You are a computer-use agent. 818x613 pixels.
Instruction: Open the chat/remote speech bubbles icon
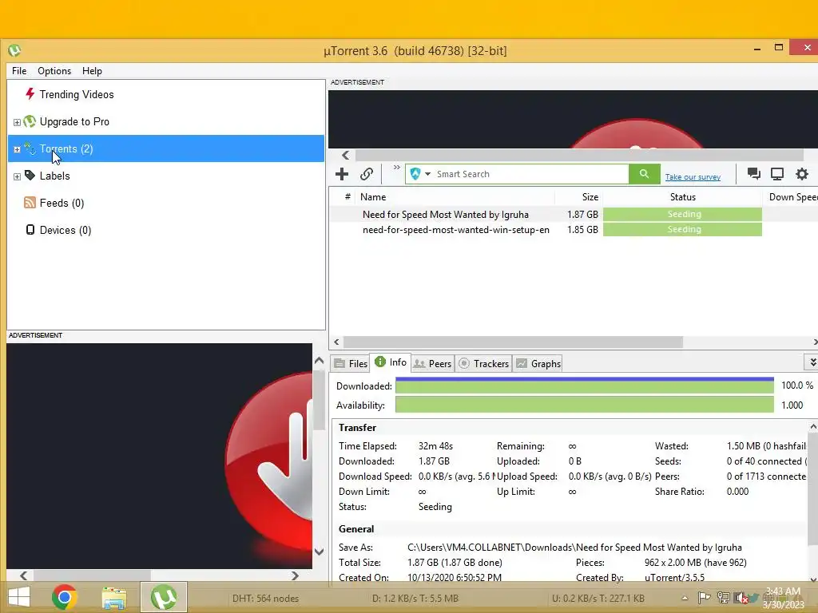pyautogui.click(x=753, y=173)
